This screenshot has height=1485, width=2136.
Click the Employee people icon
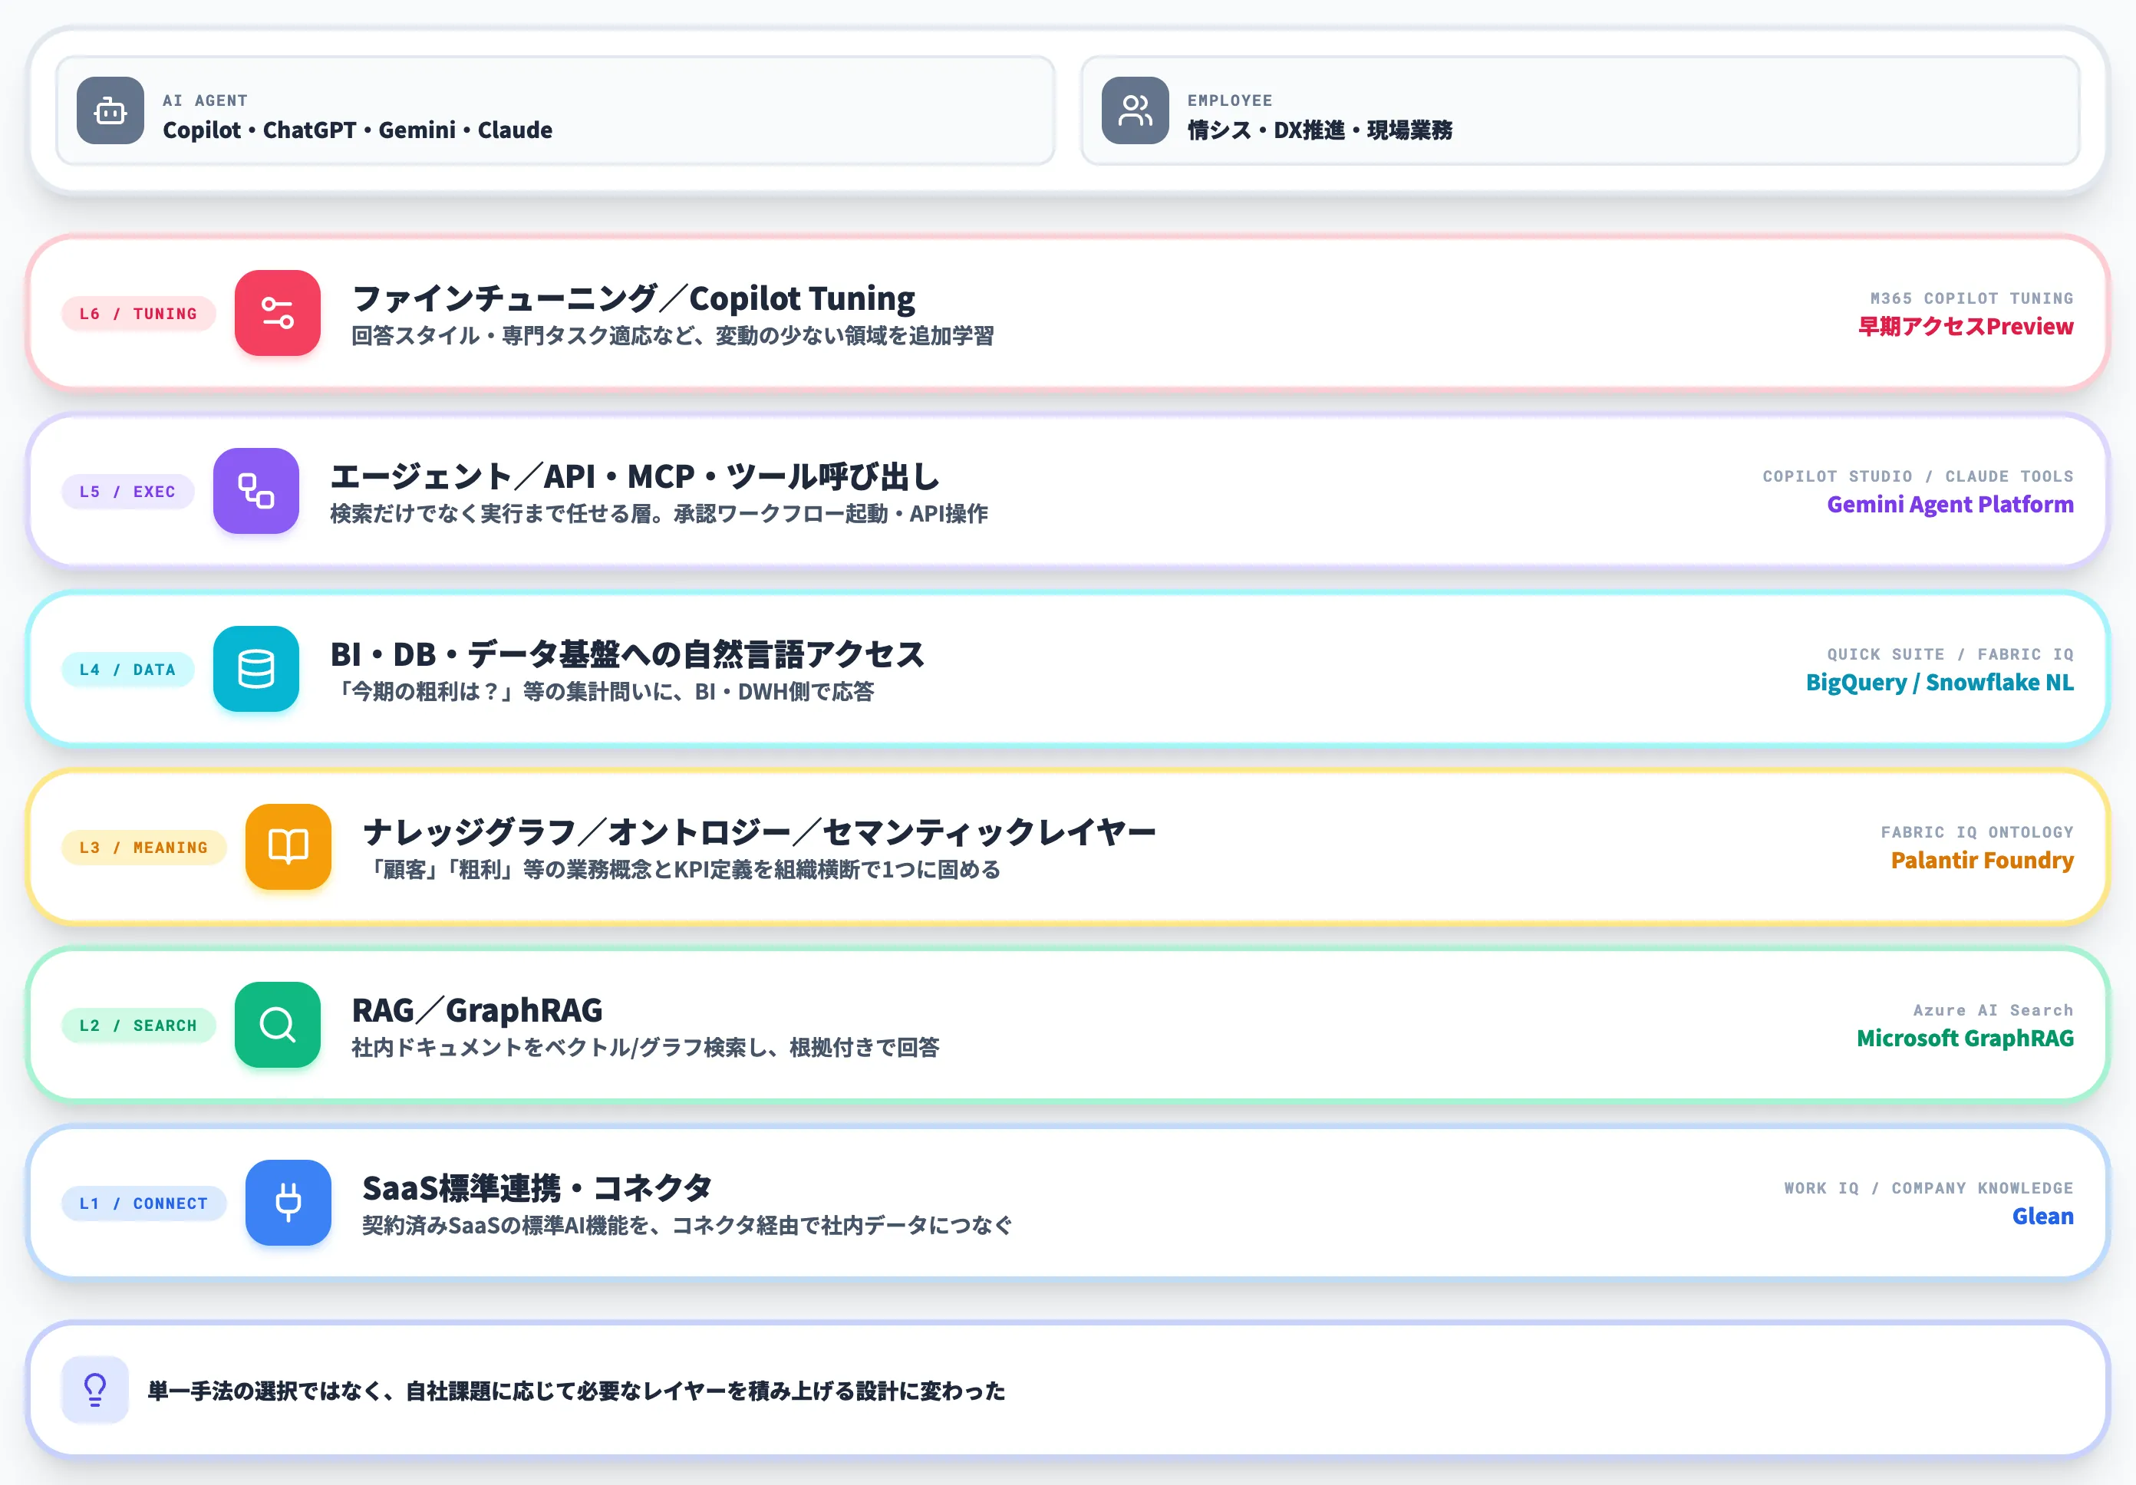pyautogui.click(x=1135, y=110)
